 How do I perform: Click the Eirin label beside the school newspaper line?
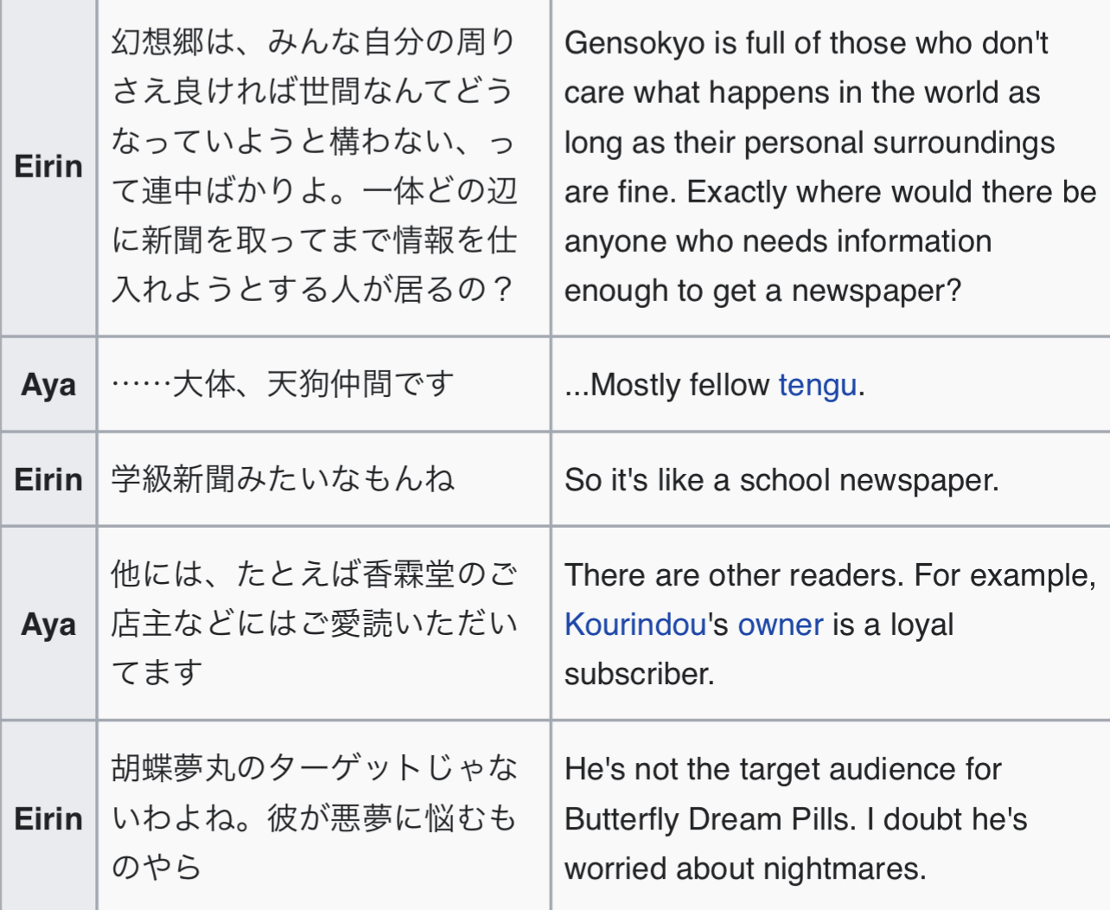(48, 479)
